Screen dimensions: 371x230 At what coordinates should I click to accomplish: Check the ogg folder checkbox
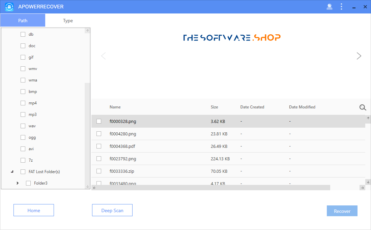[x=23, y=137]
